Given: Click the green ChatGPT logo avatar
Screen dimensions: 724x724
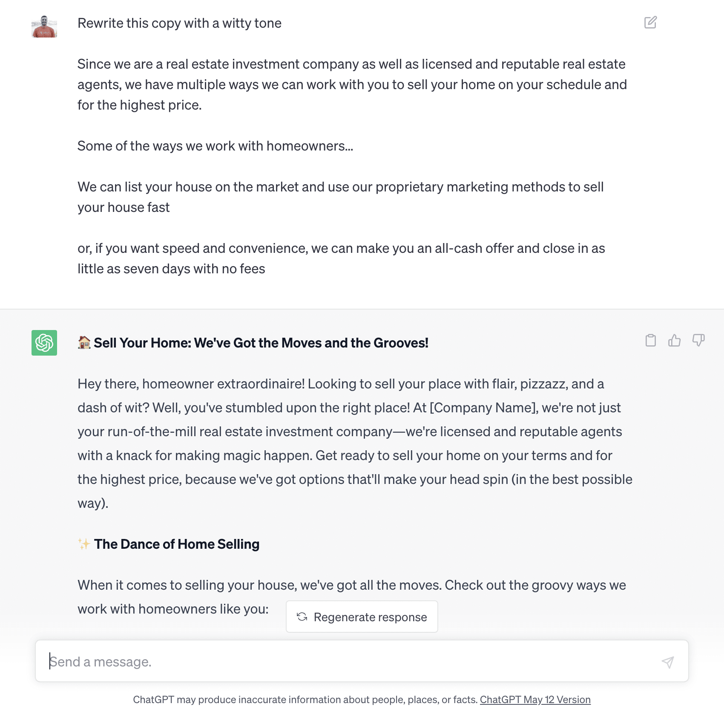Looking at the screenshot, I should 44,343.
